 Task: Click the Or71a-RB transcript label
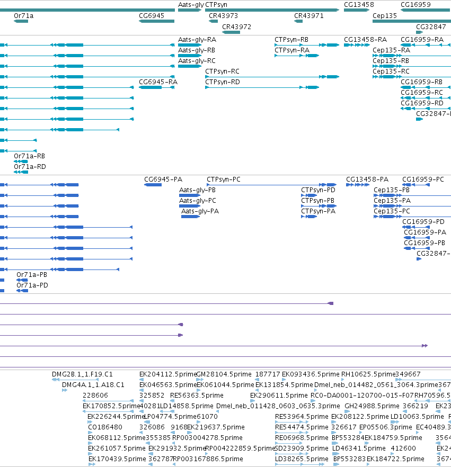(x=29, y=156)
